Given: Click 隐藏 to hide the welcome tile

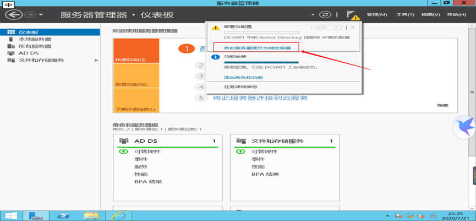Looking at the screenshot, I should (x=442, y=105).
